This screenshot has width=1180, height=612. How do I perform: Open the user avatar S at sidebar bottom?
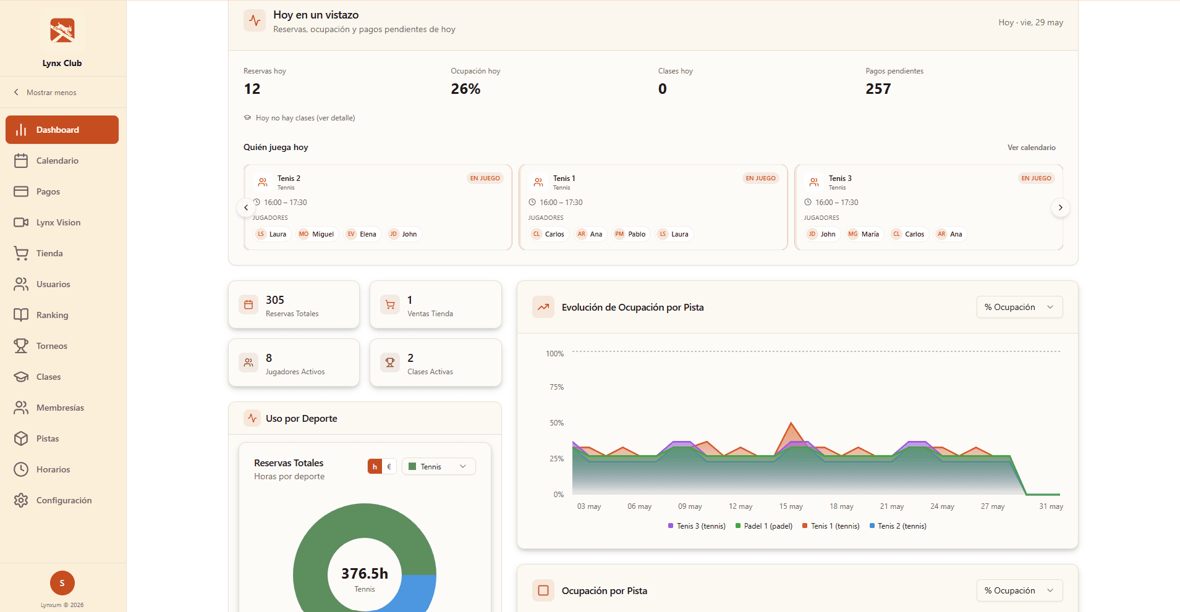point(62,583)
